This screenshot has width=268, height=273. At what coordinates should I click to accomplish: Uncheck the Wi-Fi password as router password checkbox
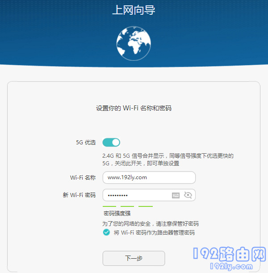point(106,232)
